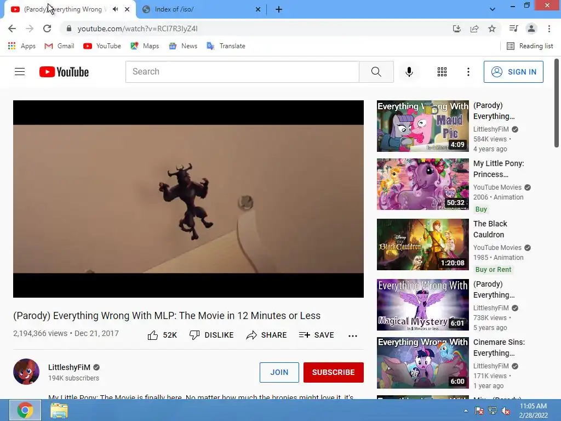Click the Buy badge

(x=481, y=209)
